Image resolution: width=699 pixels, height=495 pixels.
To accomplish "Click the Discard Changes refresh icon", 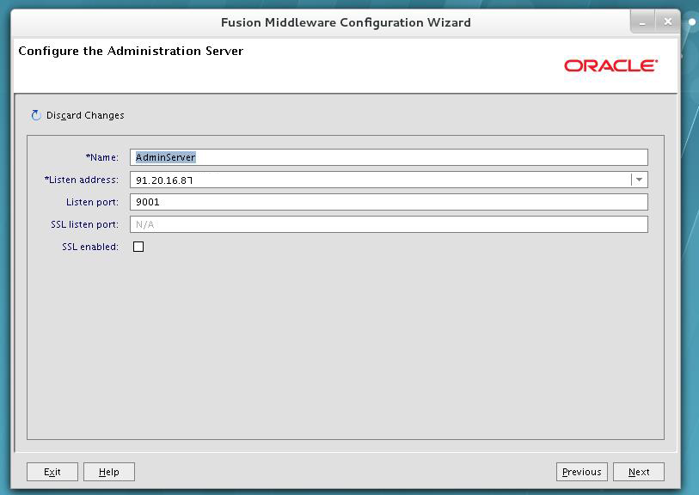I will [36, 115].
